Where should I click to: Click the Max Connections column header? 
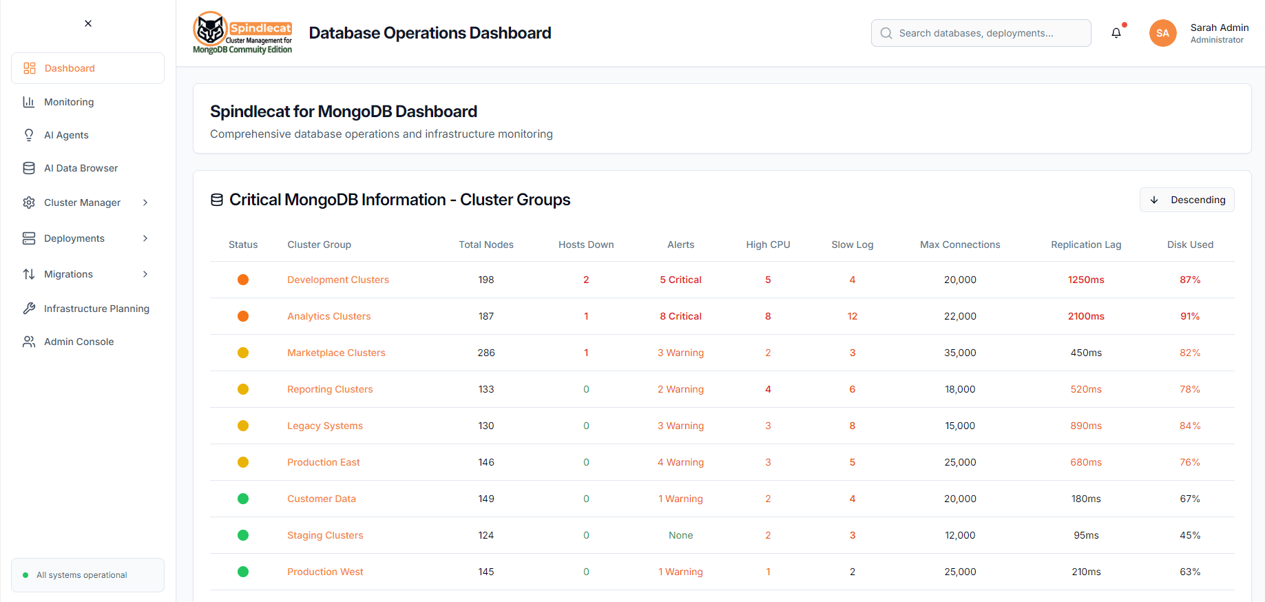pos(960,245)
